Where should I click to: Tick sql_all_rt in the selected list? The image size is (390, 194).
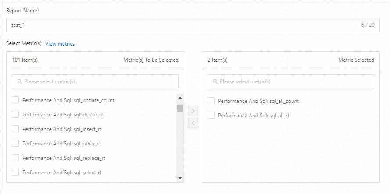(211, 116)
